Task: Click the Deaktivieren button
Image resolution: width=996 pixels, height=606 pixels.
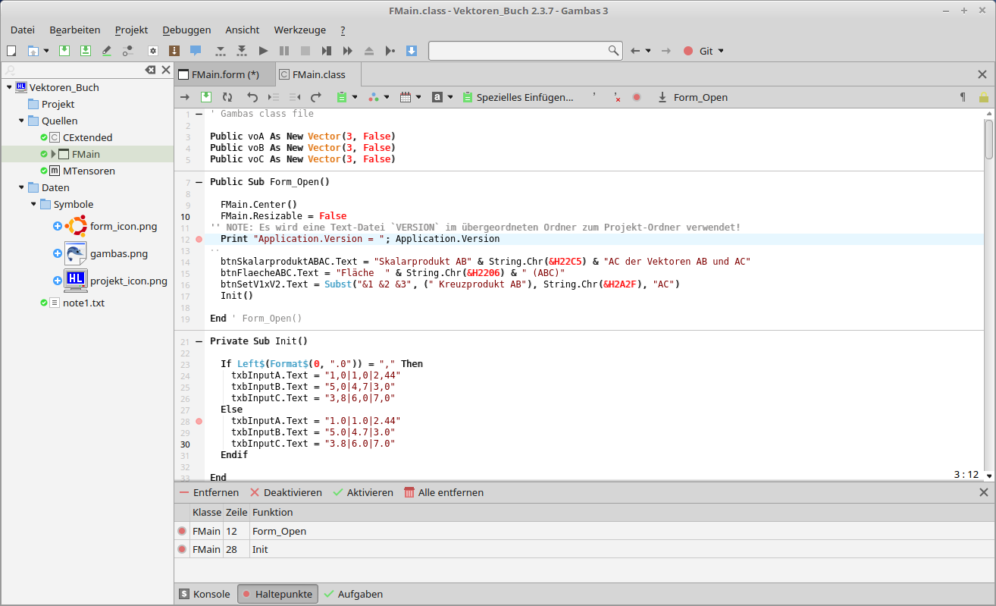Action: point(286,492)
